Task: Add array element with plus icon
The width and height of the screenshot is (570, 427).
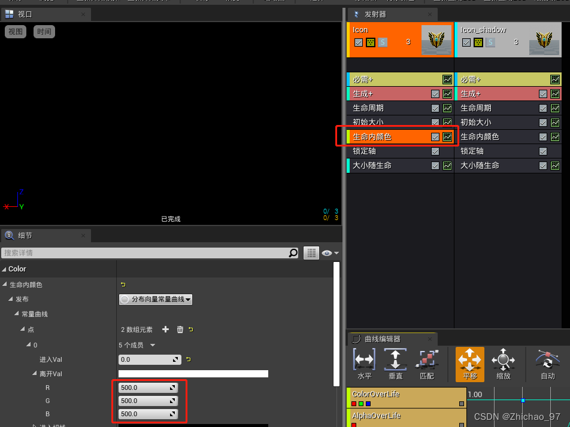Action: coord(165,330)
